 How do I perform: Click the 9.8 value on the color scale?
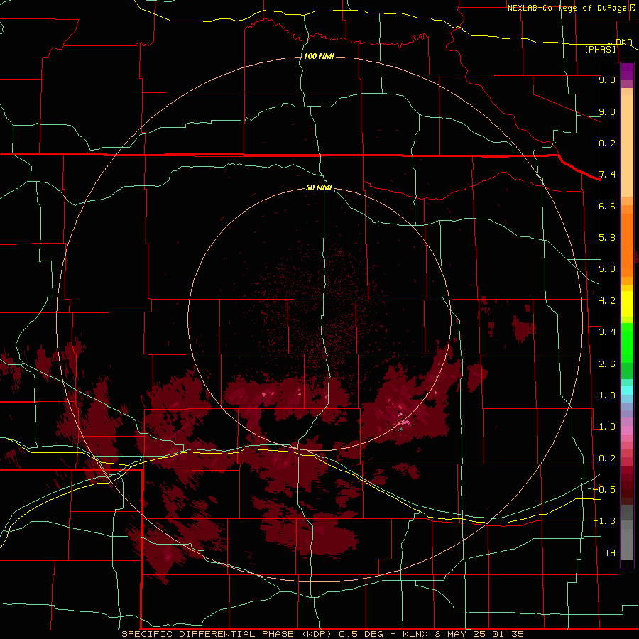pos(607,80)
